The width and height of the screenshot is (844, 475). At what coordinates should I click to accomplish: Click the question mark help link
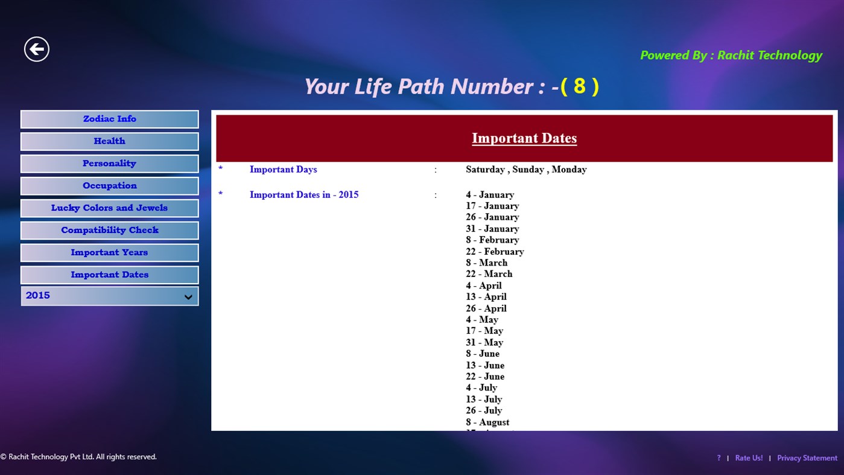coord(718,457)
